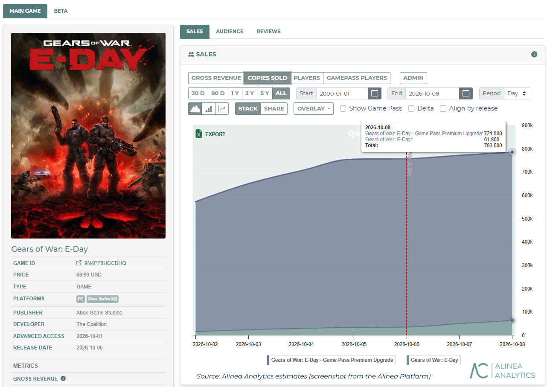Select the 90 D range

[218, 93]
